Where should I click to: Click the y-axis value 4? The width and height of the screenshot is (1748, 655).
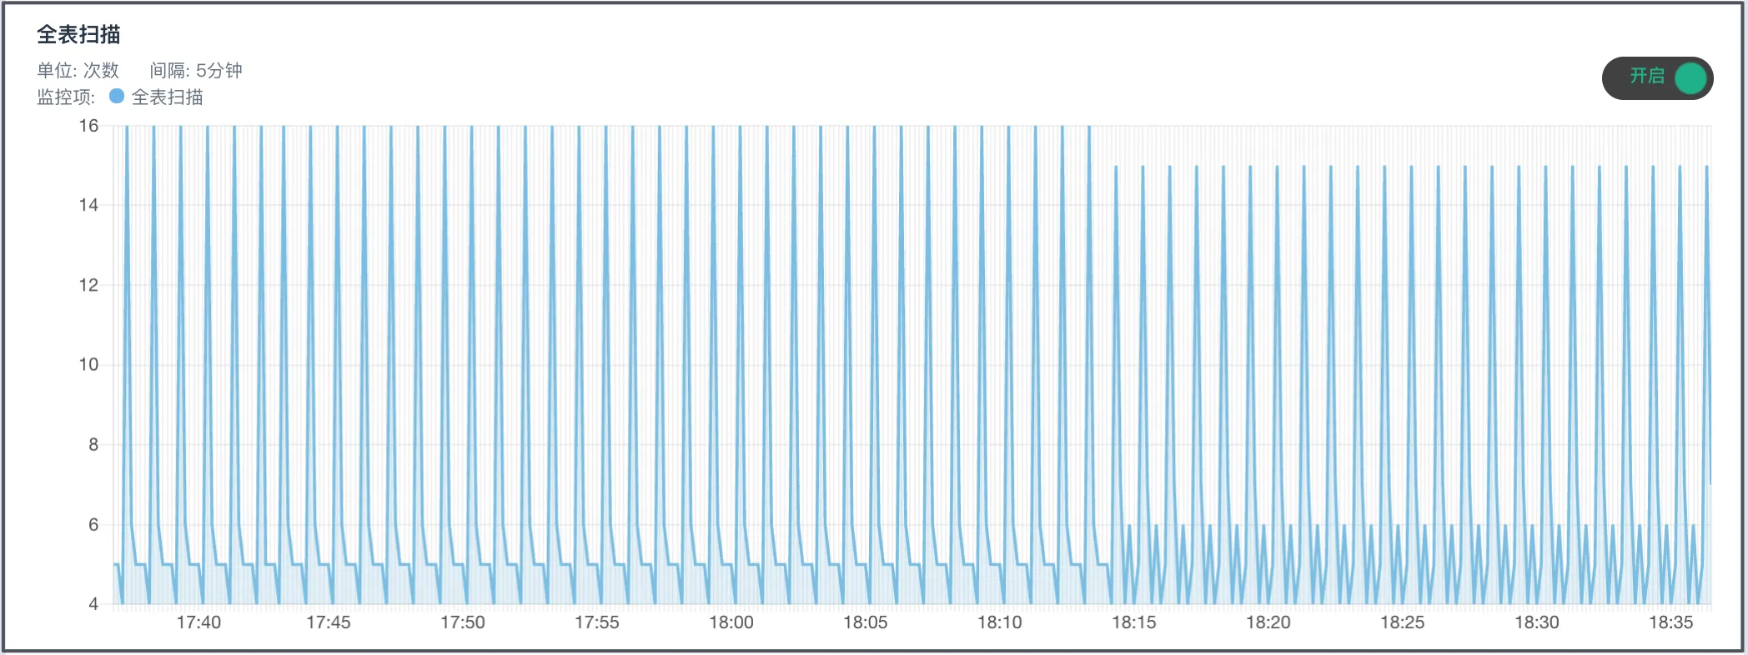(x=93, y=604)
